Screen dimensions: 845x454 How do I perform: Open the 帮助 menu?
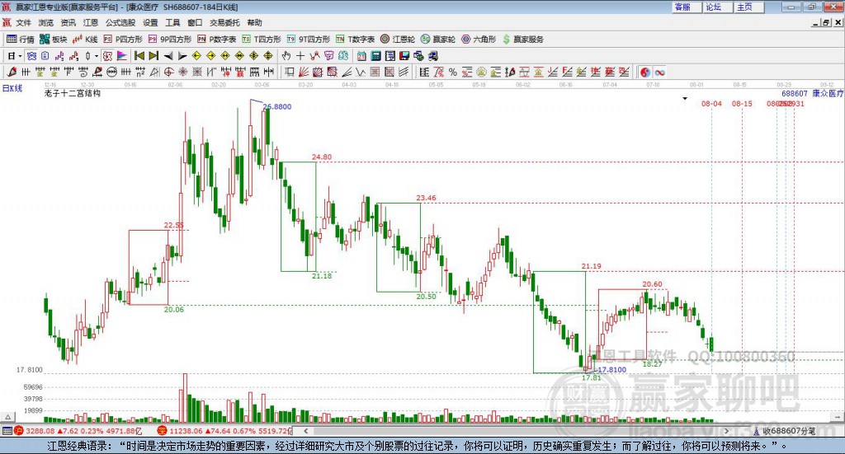pos(254,22)
